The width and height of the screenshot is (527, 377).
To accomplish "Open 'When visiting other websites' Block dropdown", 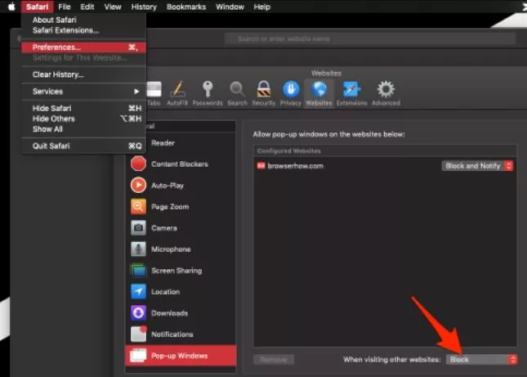I will pos(481,360).
